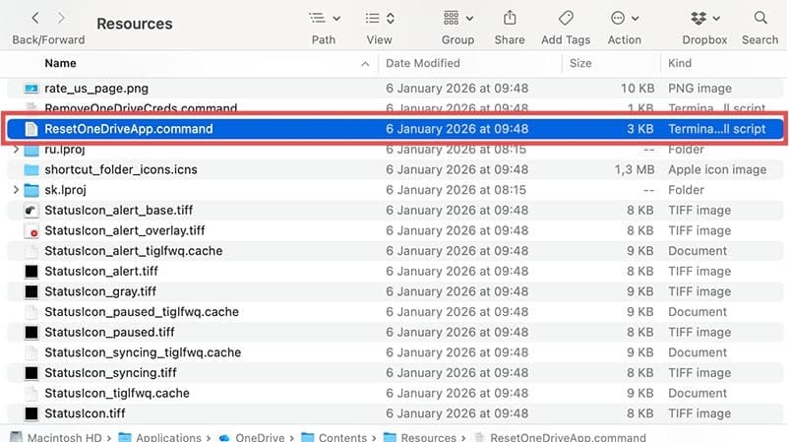
Task: Select rate_us_page.png file icon
Action: pos(31,89)
